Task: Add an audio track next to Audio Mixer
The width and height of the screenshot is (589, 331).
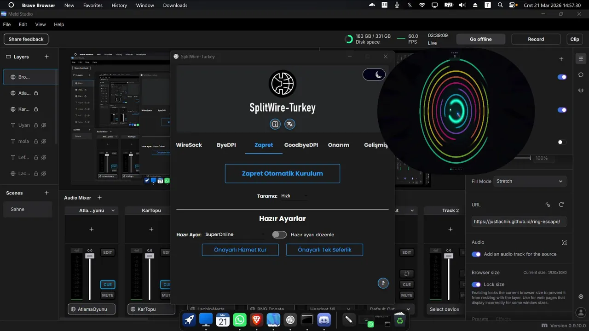Action: coord(99,198)
